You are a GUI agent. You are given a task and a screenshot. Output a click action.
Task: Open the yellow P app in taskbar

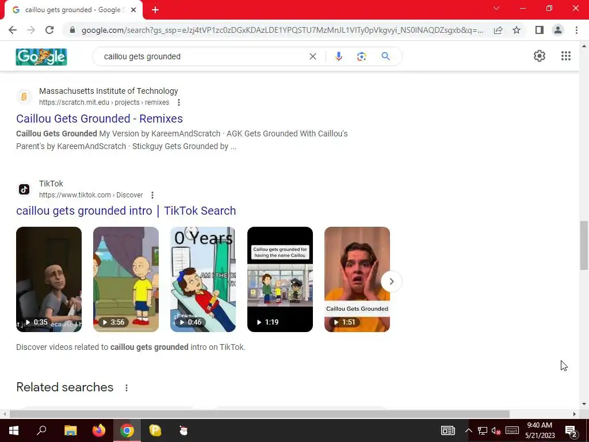(155, 430)
